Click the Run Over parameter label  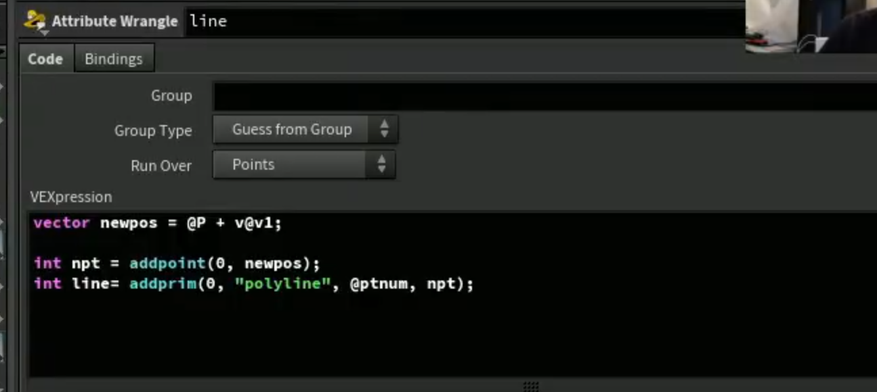coord(161,166)
